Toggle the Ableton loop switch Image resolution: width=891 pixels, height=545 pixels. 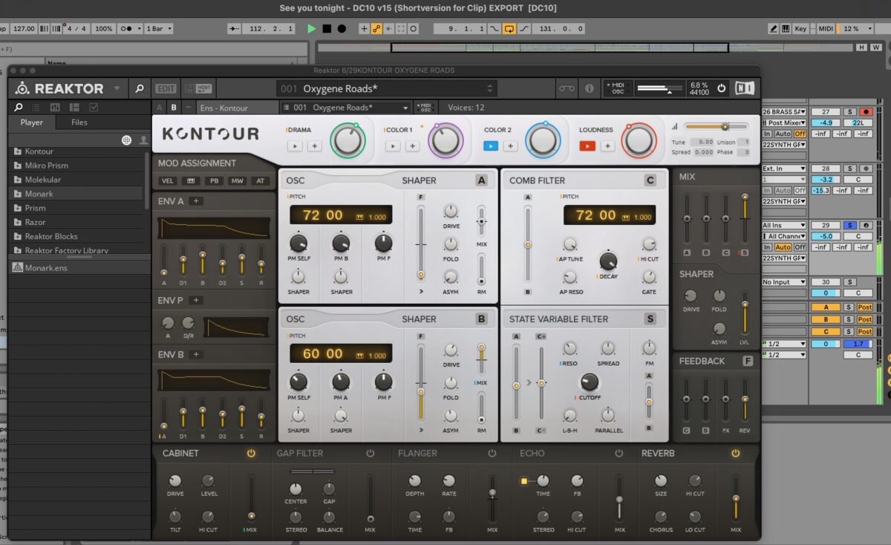pyautogui.click(x=509, y=28)
